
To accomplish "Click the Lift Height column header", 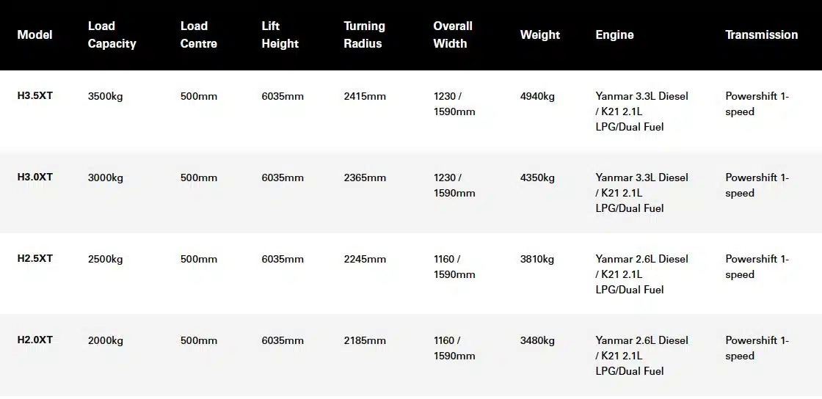I will pyautogui.click(x=280, y=35).
